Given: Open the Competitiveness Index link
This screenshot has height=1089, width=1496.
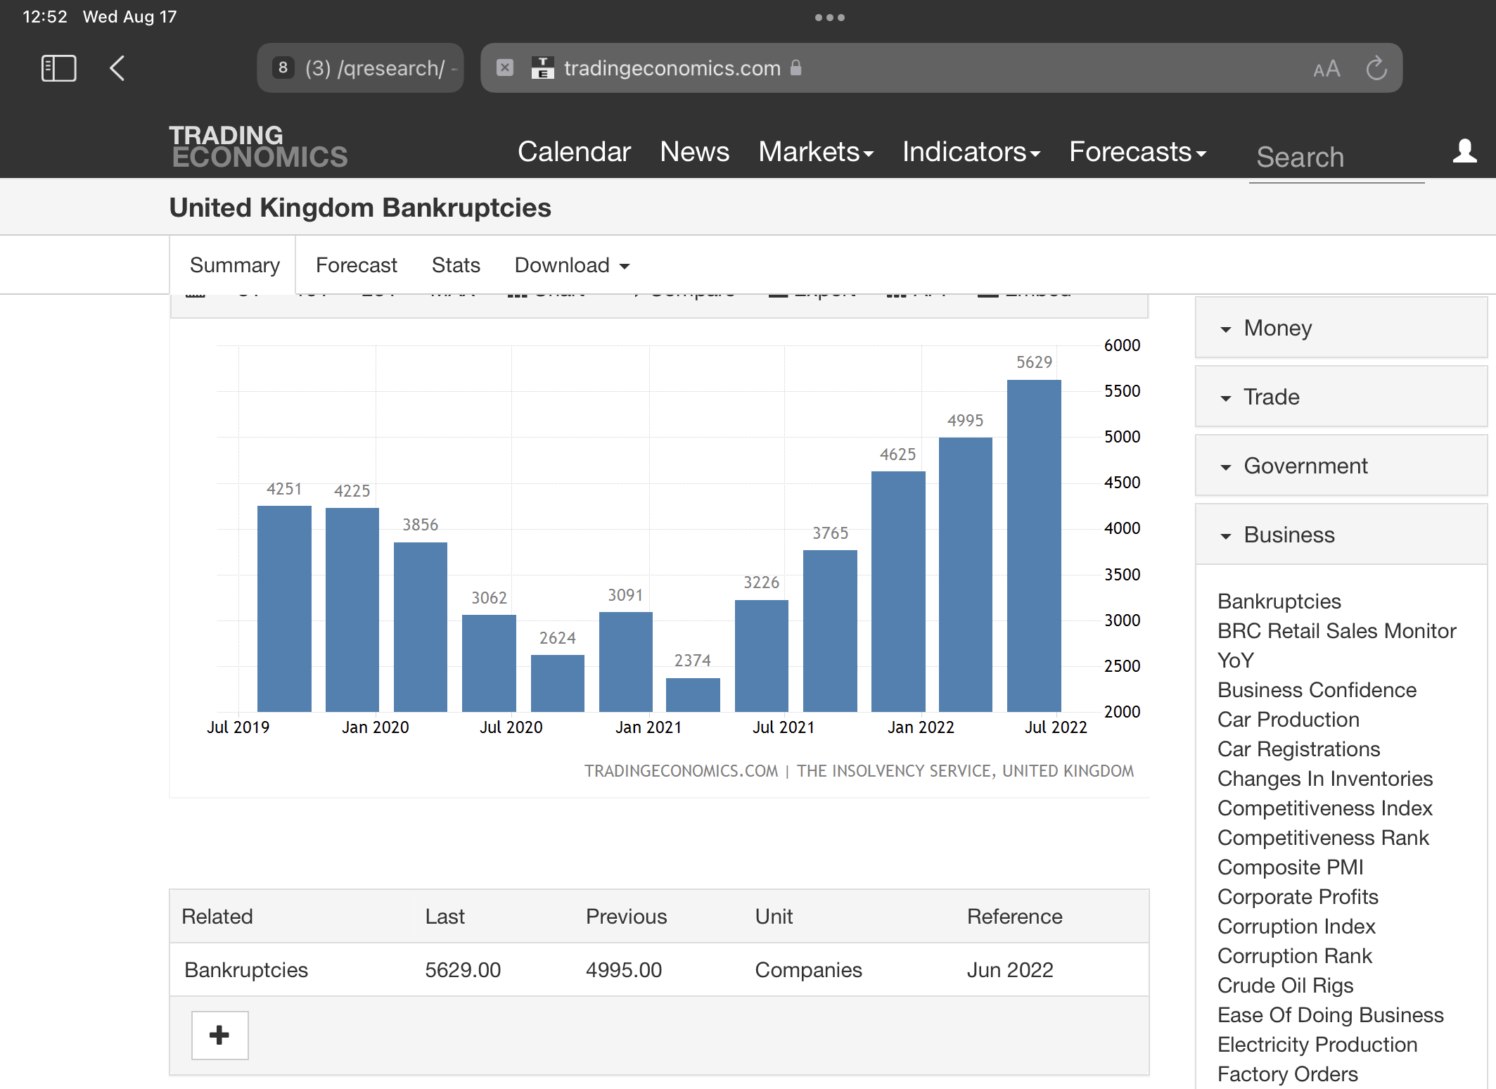Looking at the screenshot, I should [x=1324, y=808].
